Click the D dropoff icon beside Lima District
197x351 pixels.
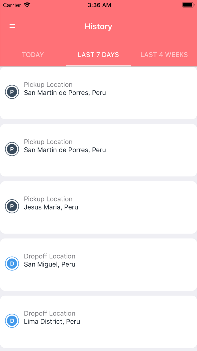12,321
